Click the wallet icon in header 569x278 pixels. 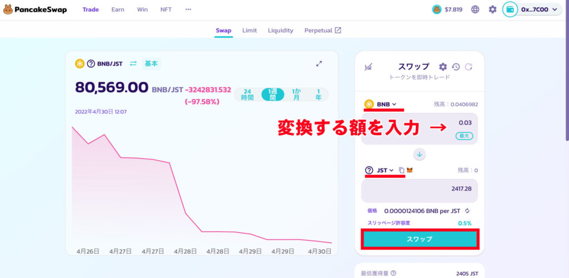tap(510, 9)
